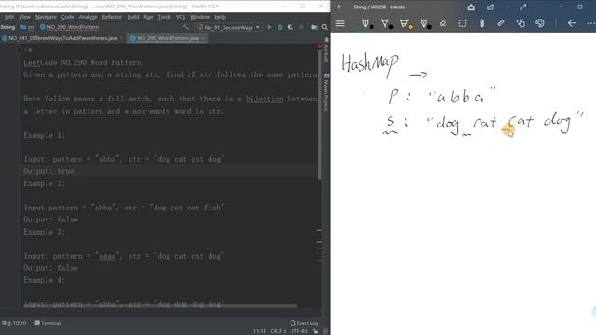The width and height of the screenshot is (596, 335).
Task: Activate the rectangular selection tool in Inkodo
Action: pyautogui.click(x=462, y=23)
